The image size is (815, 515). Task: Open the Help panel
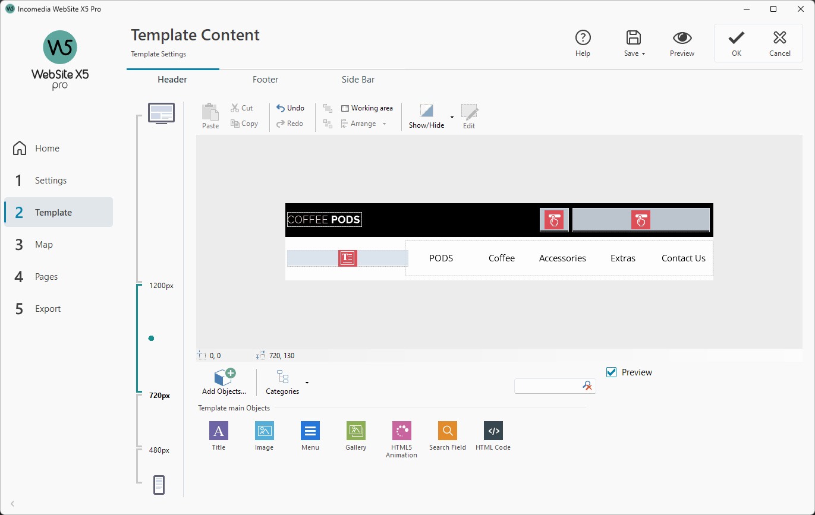pyautogui.click(x=583, y=42)
